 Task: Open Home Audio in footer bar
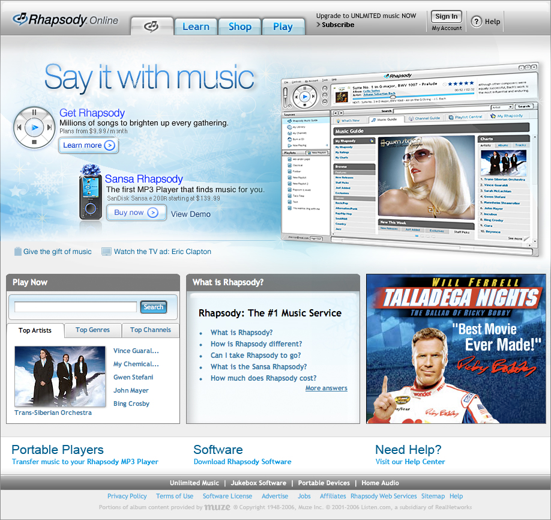click(380, 483)
